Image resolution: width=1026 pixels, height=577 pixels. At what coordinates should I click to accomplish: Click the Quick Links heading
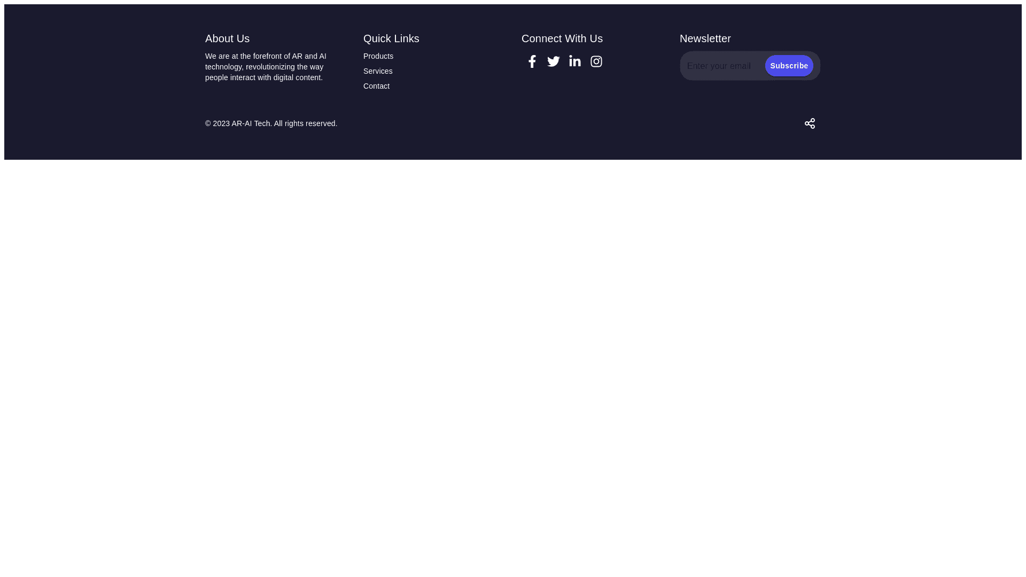pyautogui.click(x=391, y=38)
